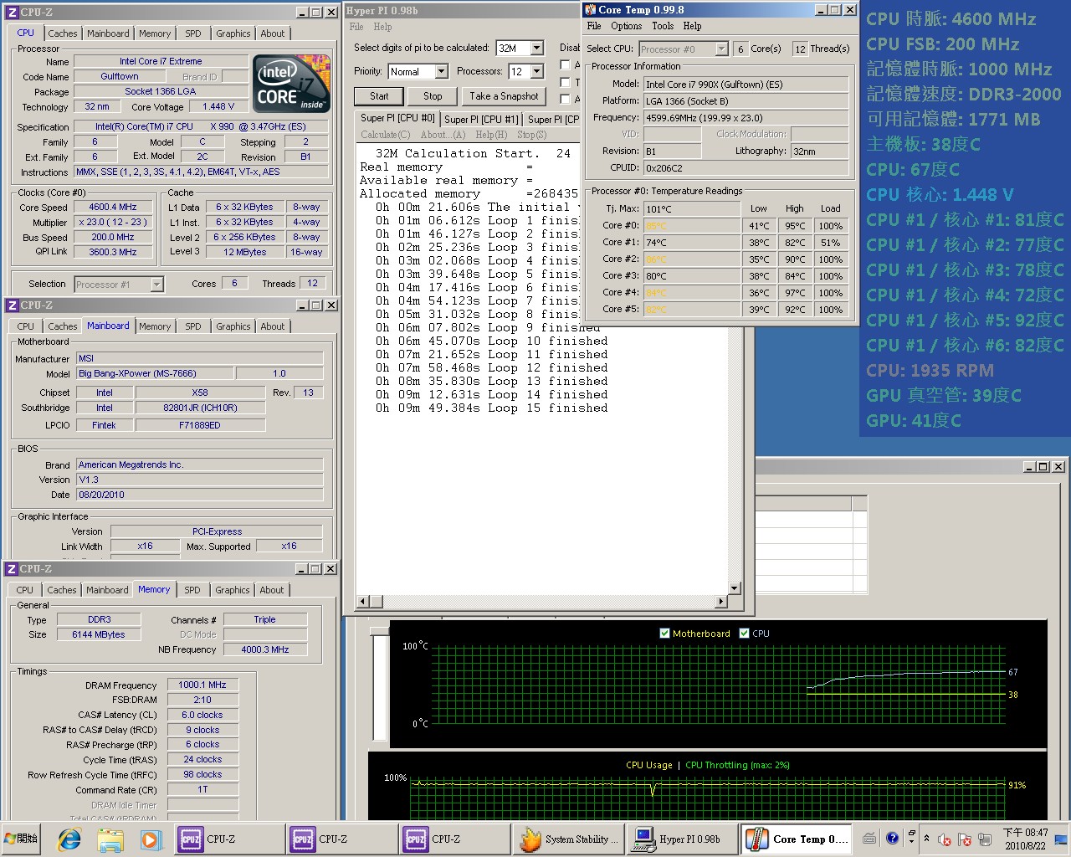The image size is (1071, 857).
Task: Open CPU-Z Selection Processor #1 dropdown
Action: point(156,285)
